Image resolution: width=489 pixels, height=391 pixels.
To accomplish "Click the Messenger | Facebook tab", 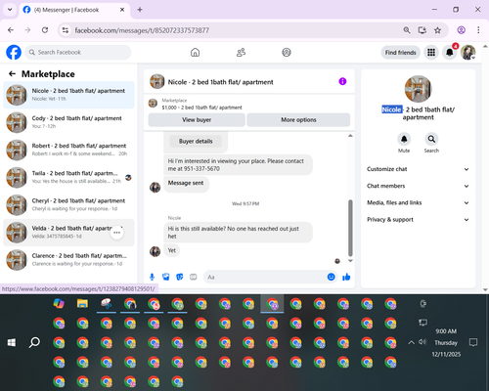I will (x=74, y=10).
